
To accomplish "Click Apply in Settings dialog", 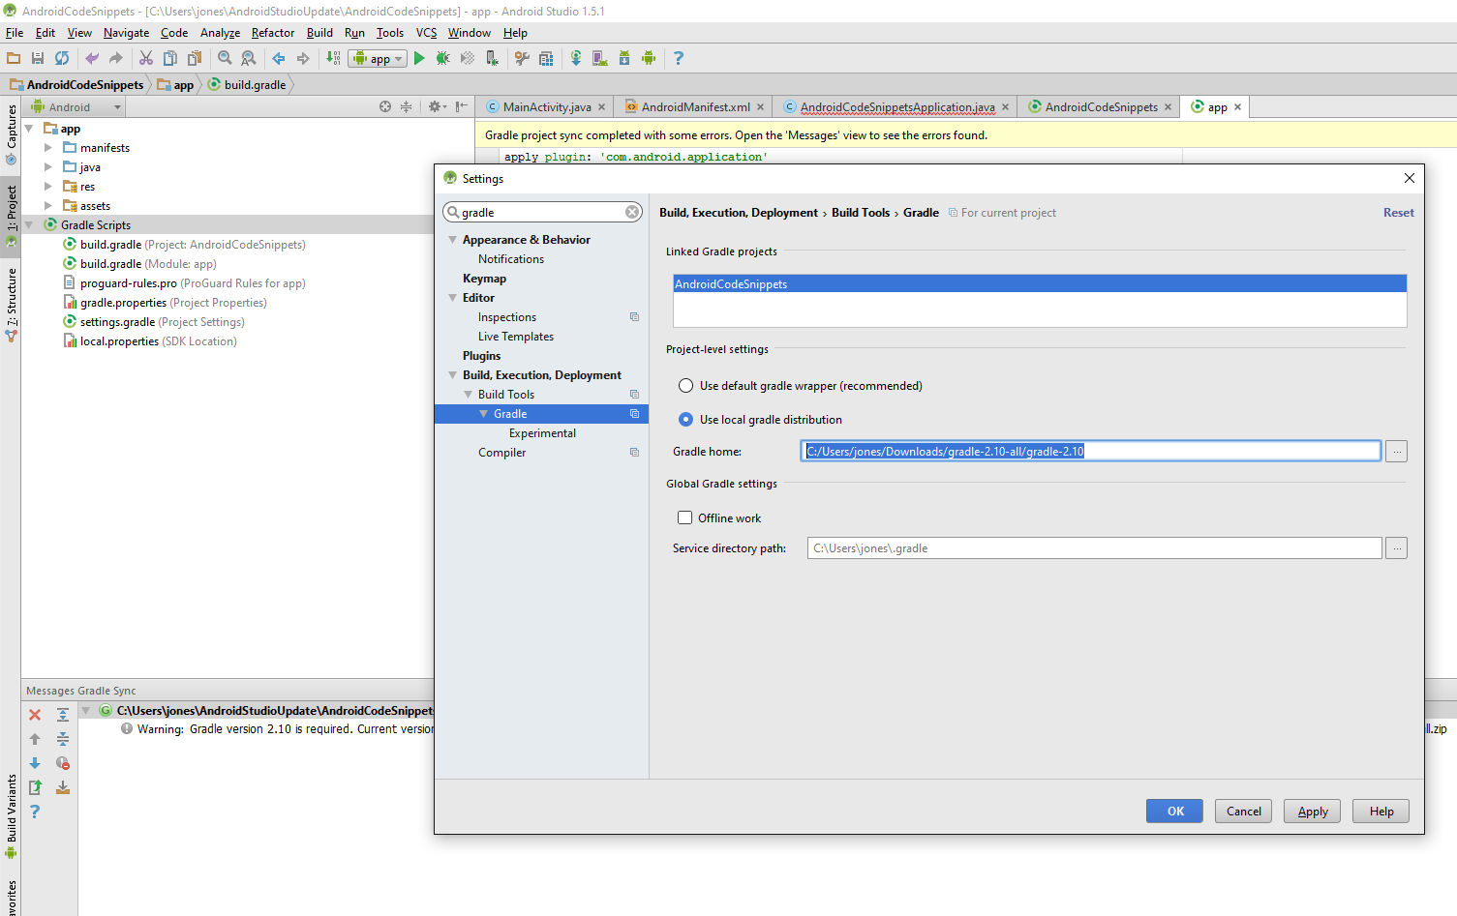I will (1312, 811).
